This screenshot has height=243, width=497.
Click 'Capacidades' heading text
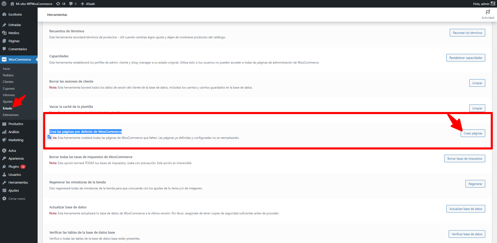59,56
